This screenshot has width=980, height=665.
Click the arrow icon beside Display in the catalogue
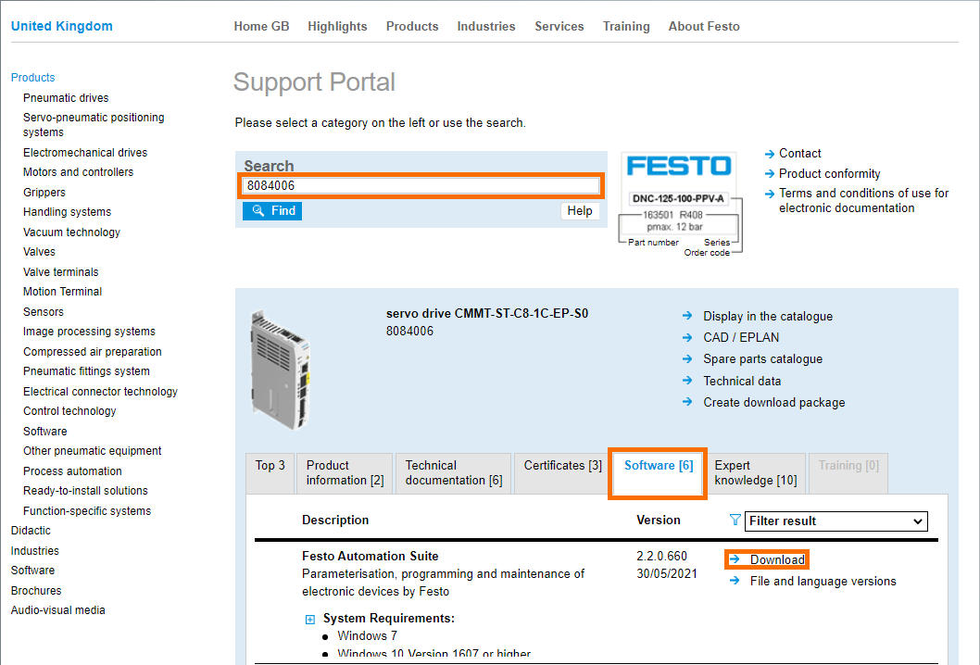685,316
